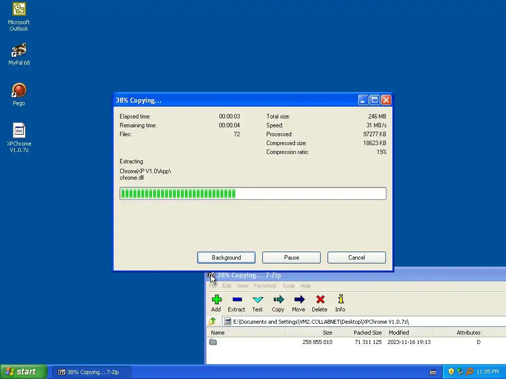The image size is (506, 379).
Task: Pause the extraction
Action: click(292, 258)
